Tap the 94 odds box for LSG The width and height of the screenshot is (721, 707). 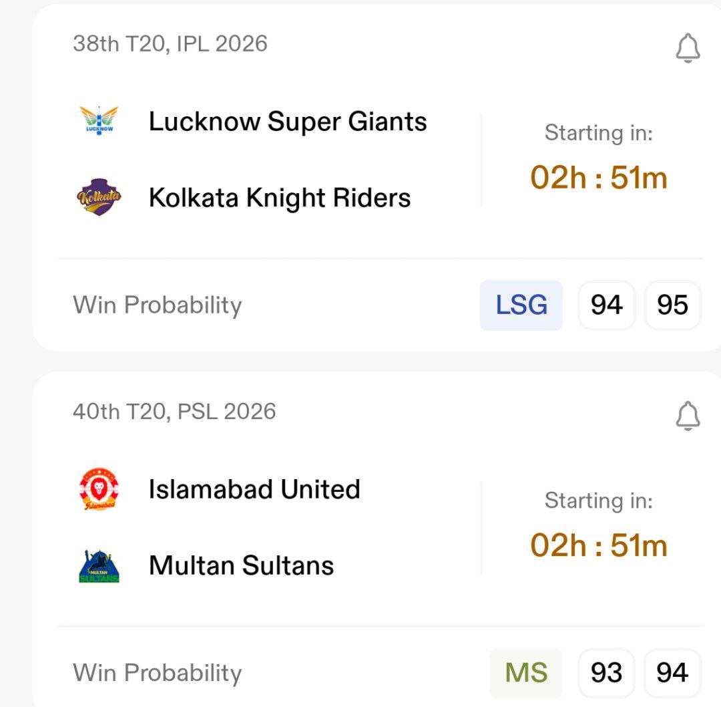(606, 305)
